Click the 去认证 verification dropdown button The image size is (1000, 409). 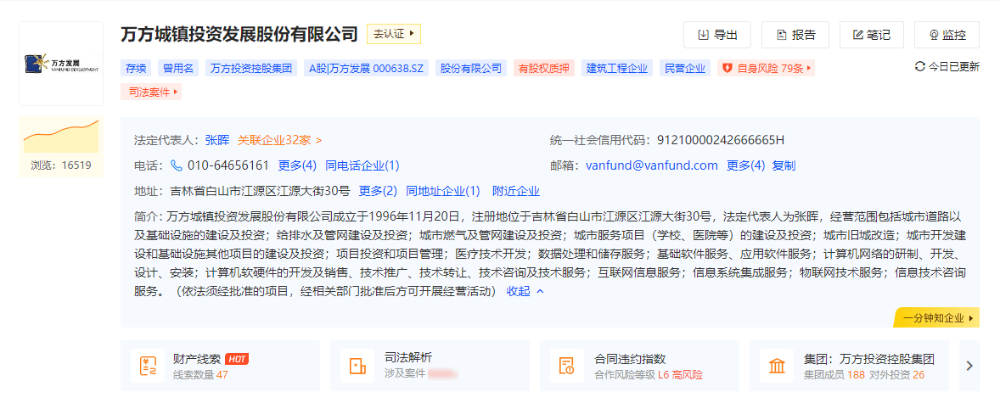tap(394, 34)
